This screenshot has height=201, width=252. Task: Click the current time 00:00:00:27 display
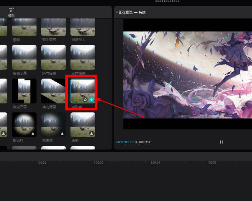pyautogui.click(x=125, y=142)
